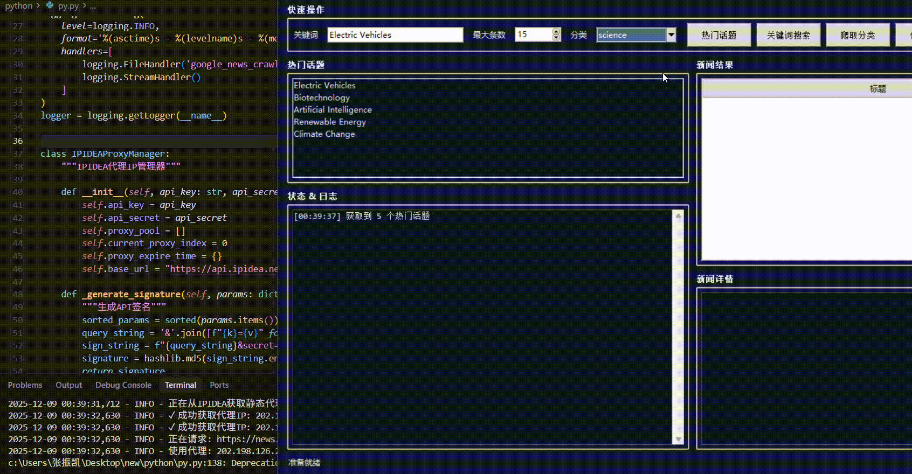912x474 pixels.
Task: Open the 分类 dropdown arrow
Action: [671, 35]
